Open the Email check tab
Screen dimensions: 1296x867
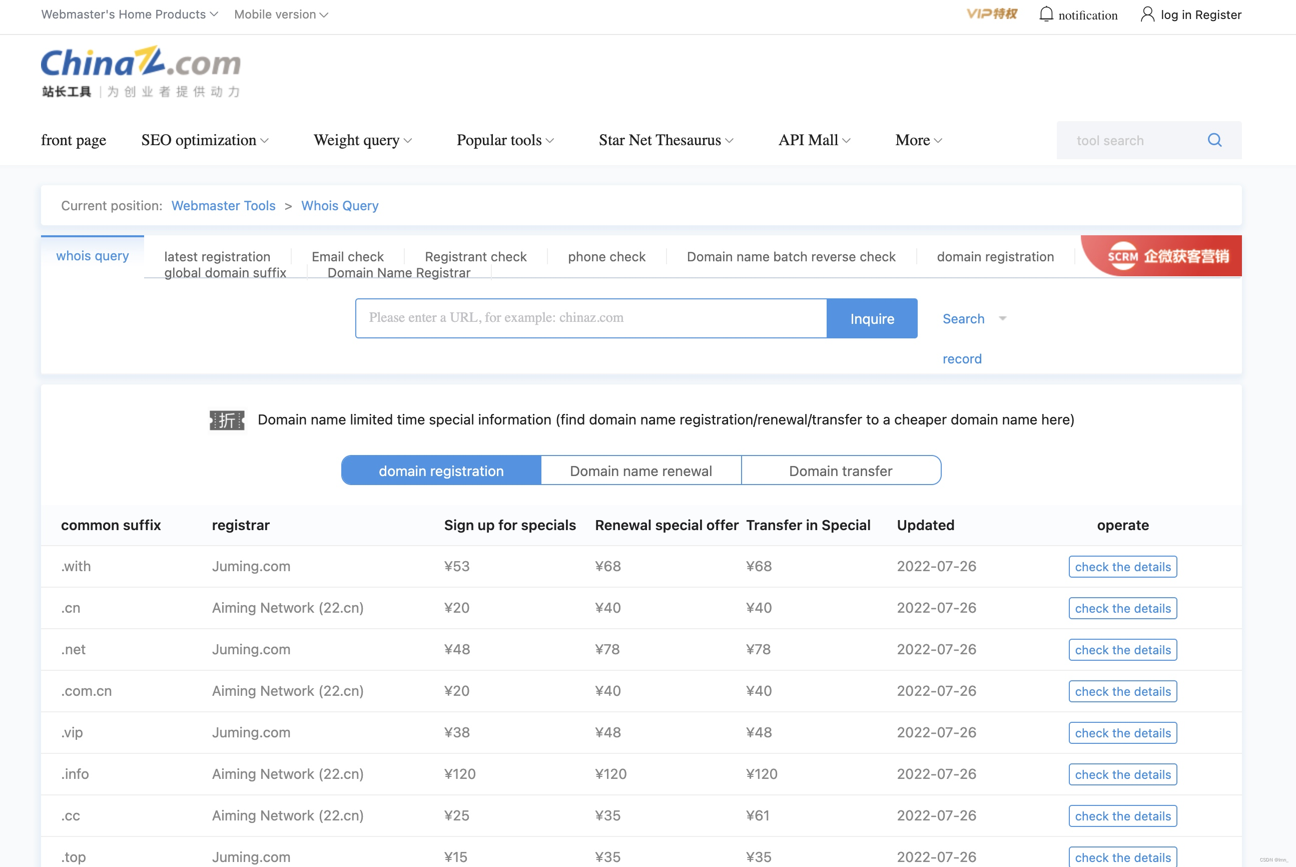(348, 257)
